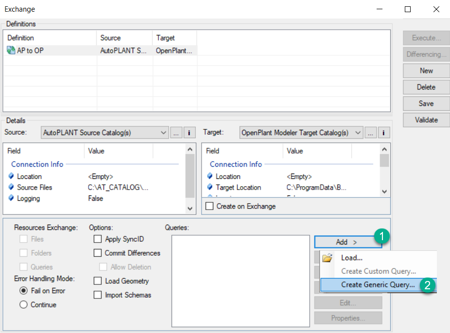Click the Source Location diamond icon
The width and height of the screenshot is (450, 333).
(x=11, y=175)
